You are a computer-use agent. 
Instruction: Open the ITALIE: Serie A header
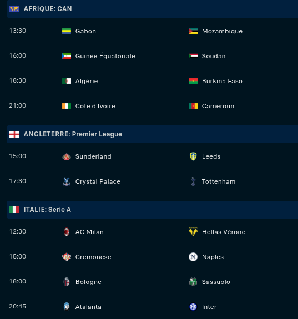coord(152,210)
